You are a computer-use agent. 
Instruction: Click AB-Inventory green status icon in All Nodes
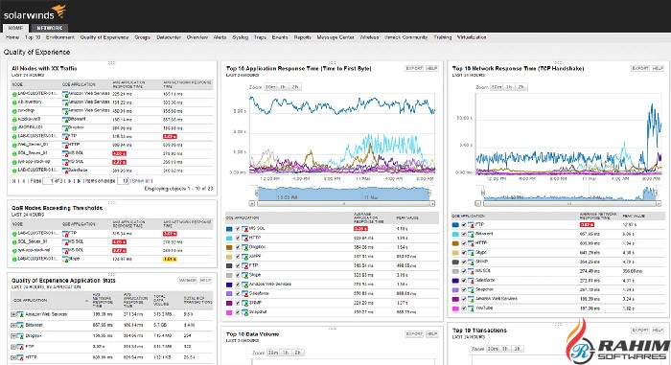[x=14, y=103]
